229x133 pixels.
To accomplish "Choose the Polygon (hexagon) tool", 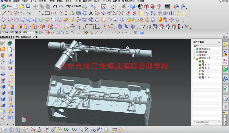I will point(54,13).
